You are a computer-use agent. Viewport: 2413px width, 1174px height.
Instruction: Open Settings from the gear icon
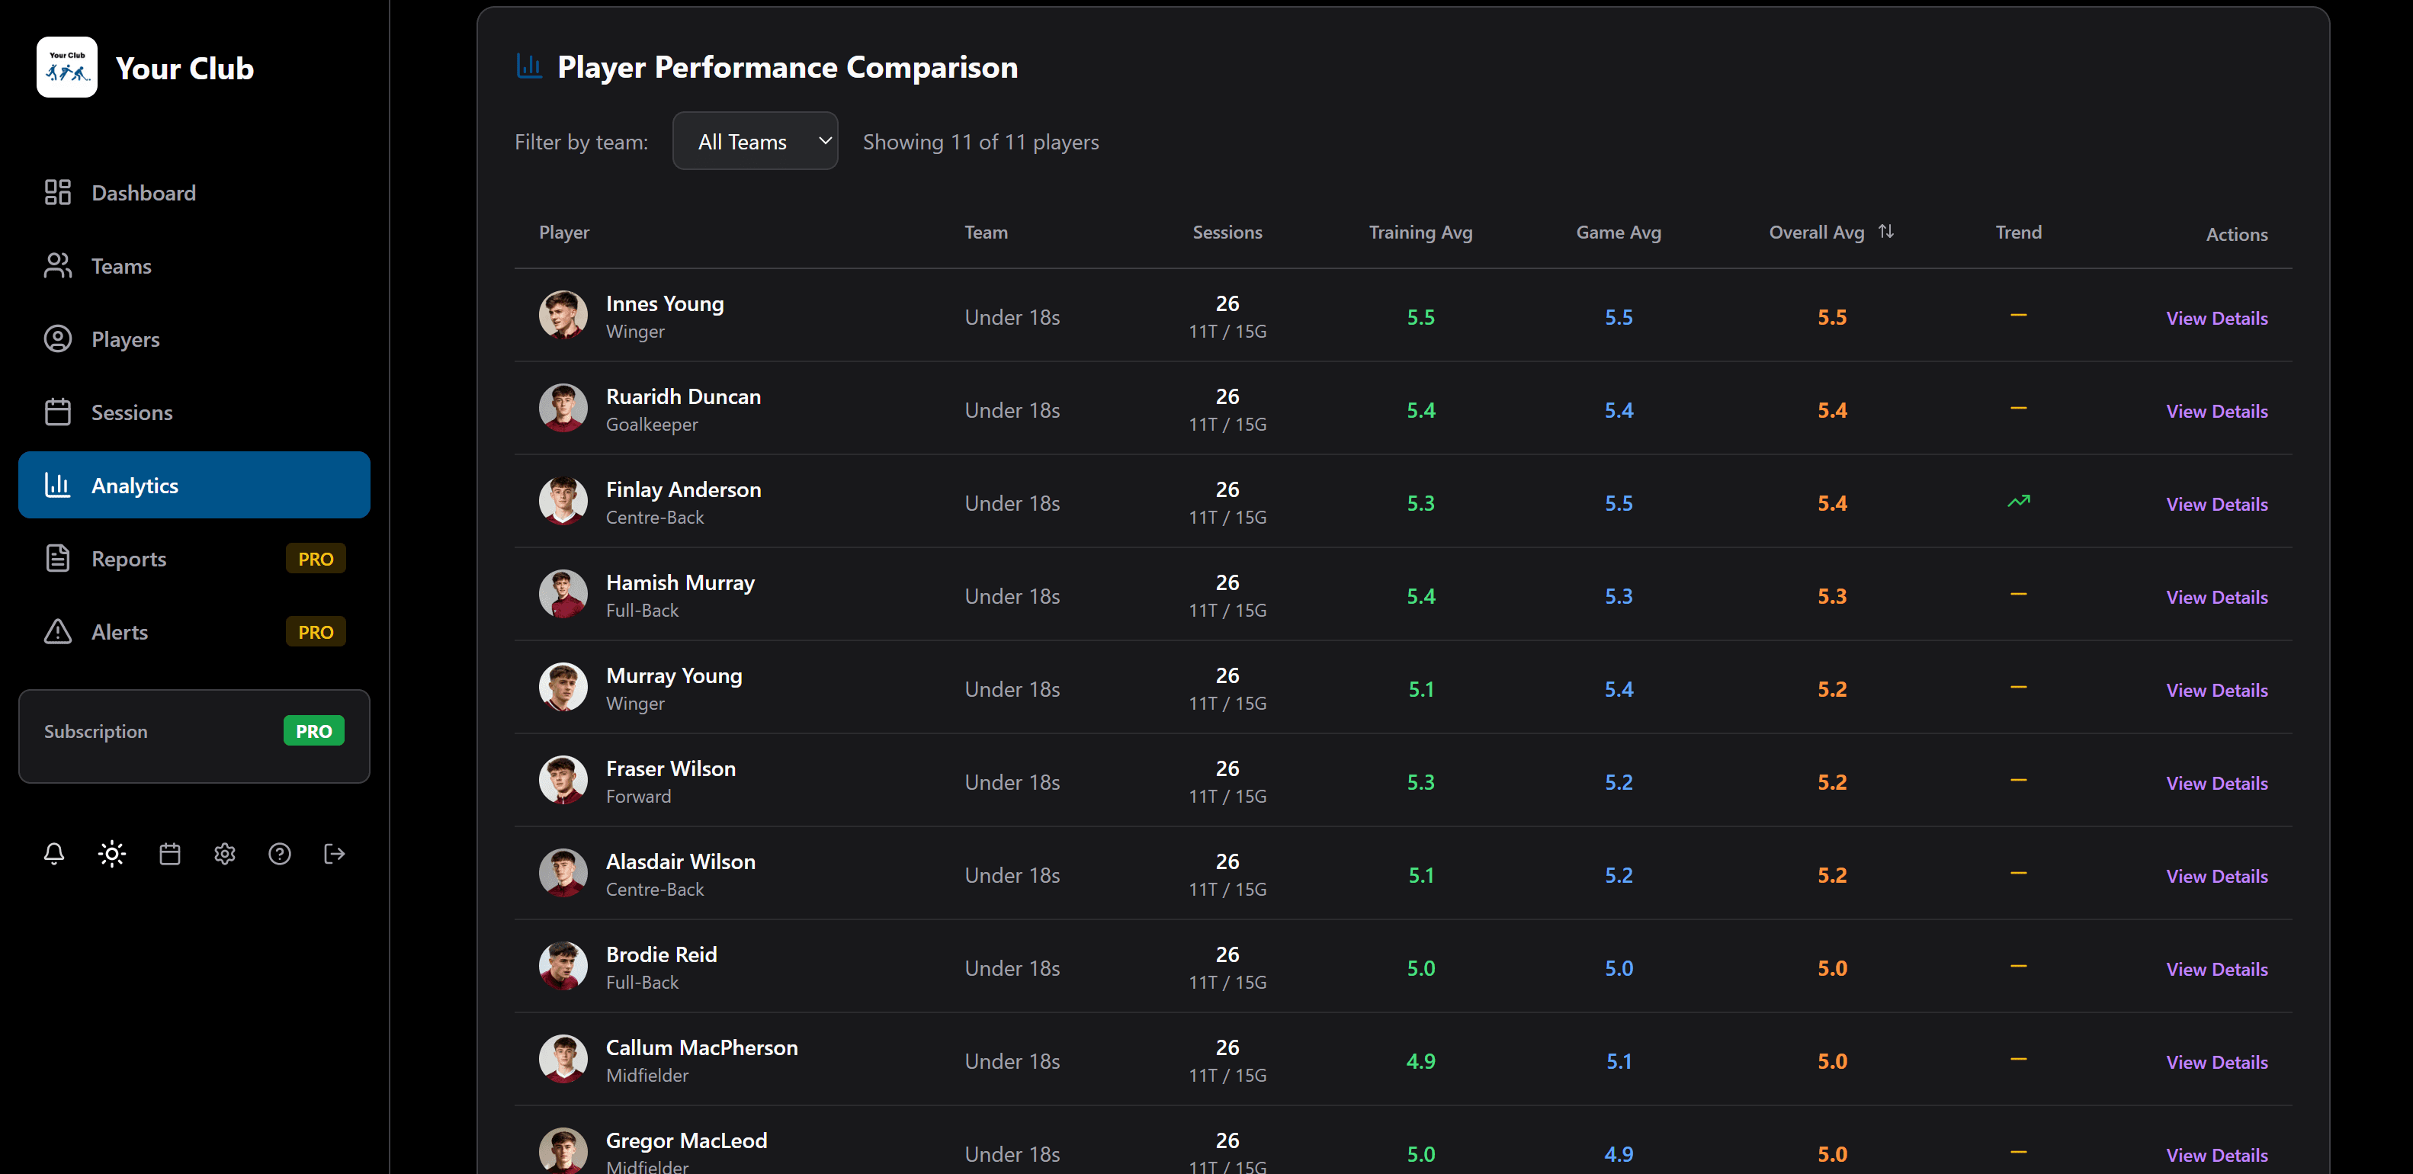click(x=224, y=854)
